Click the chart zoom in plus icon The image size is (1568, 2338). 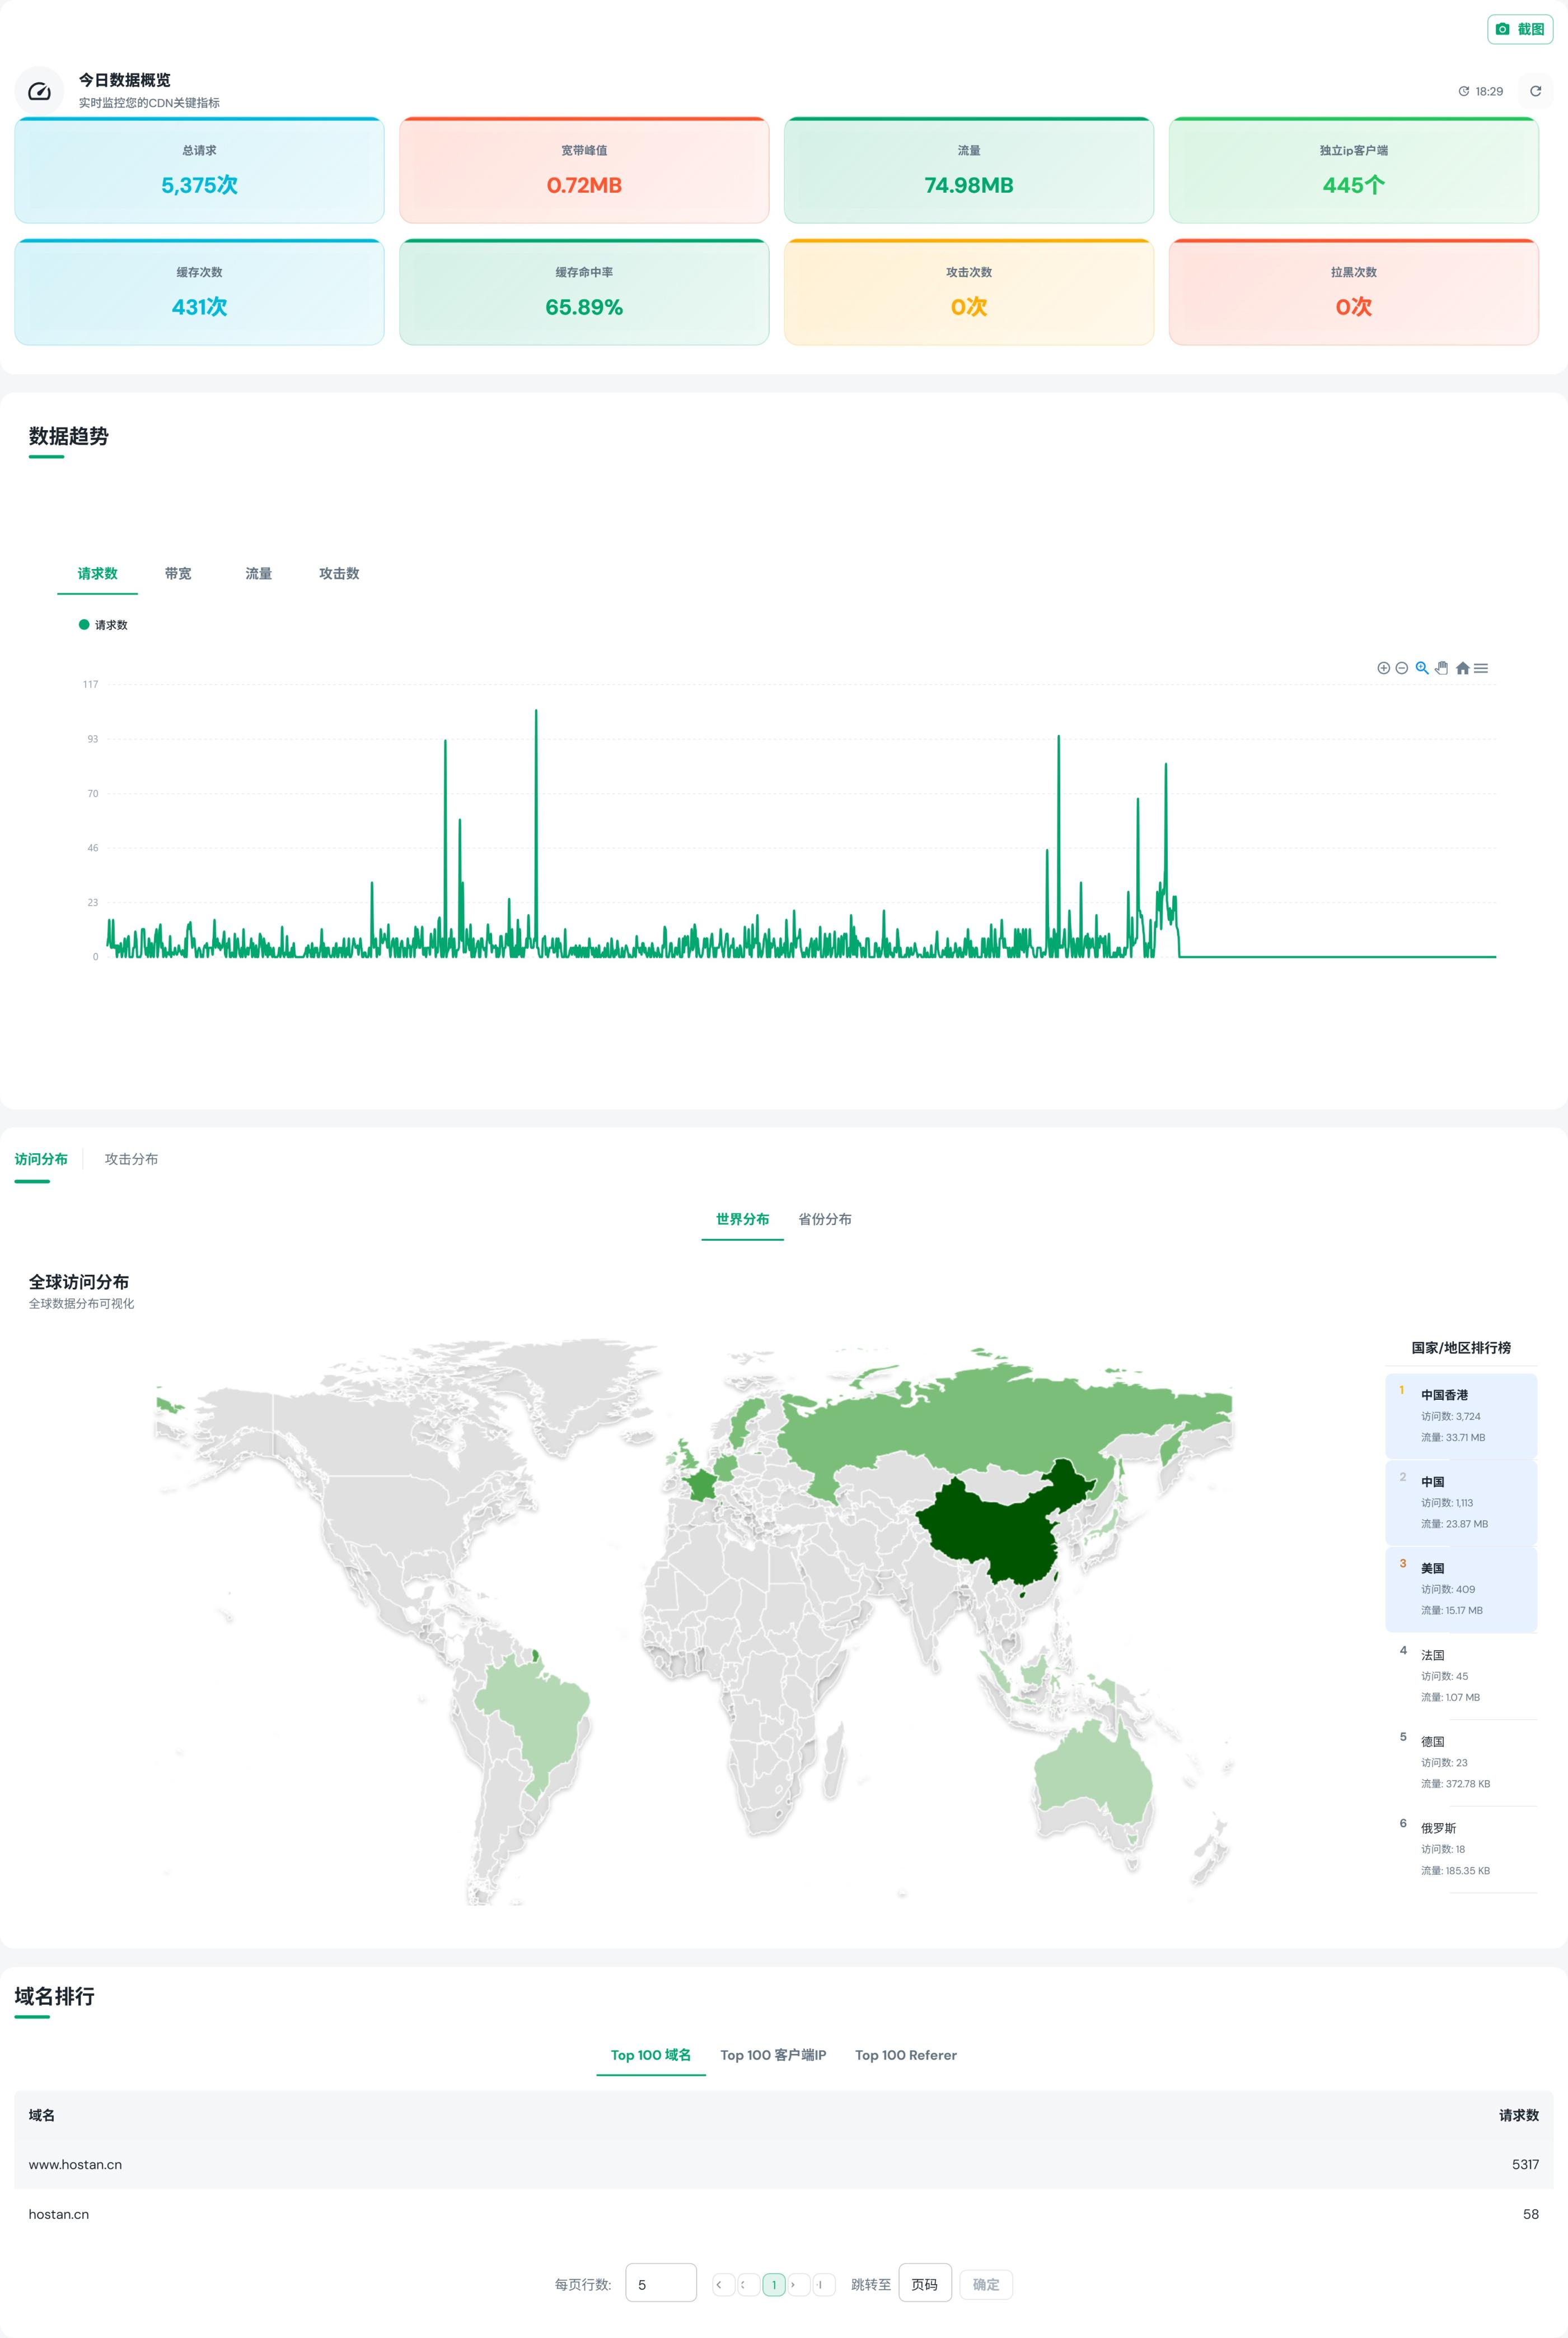[1383, 668]
